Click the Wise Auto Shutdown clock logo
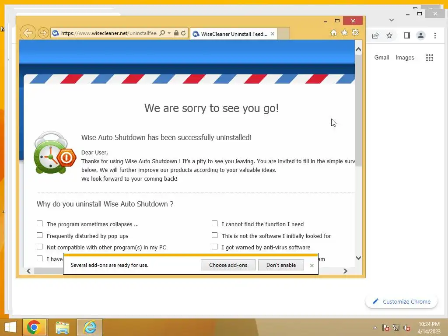The image size is (448, 336). pyautogui.click(x=55, y=153)
